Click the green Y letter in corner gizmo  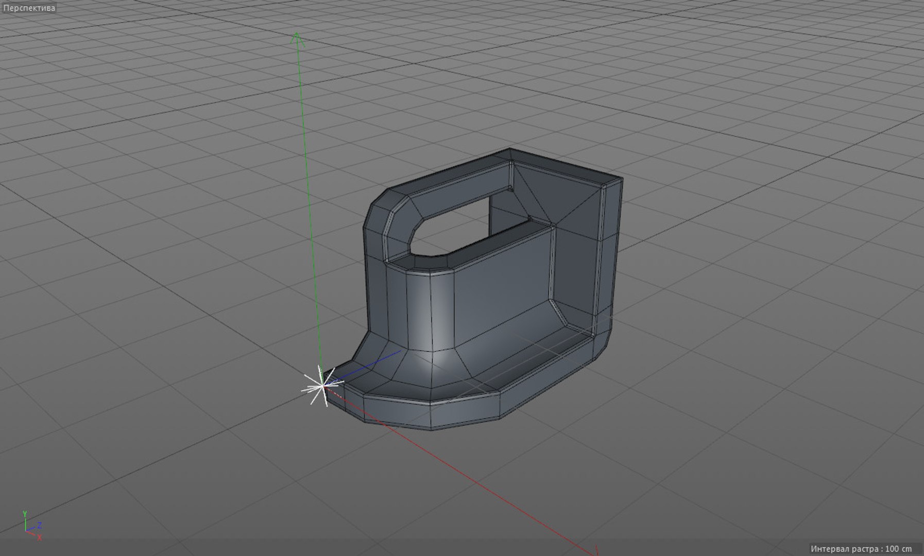pyautogui.click(x=25, y=514)
